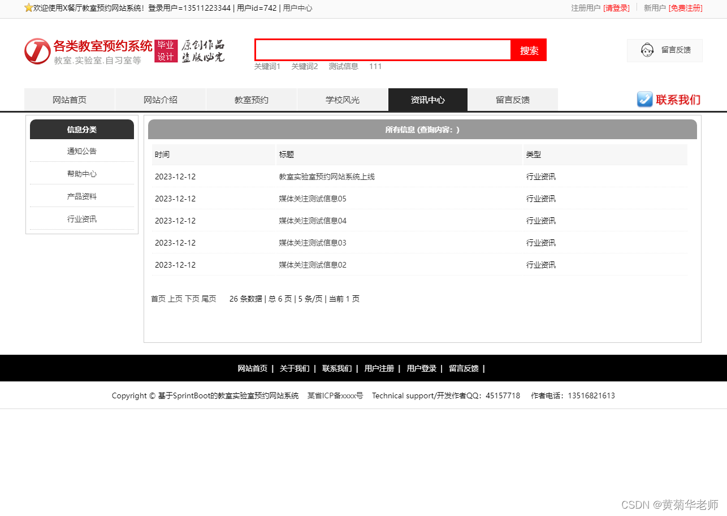Click into the search input field

point(383,50)
